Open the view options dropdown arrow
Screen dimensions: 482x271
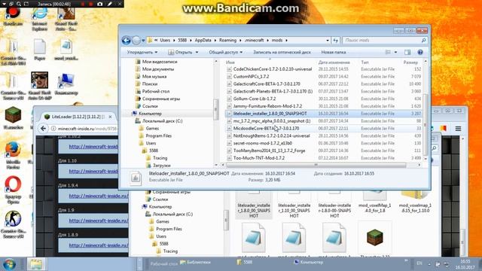pos(395,52)
